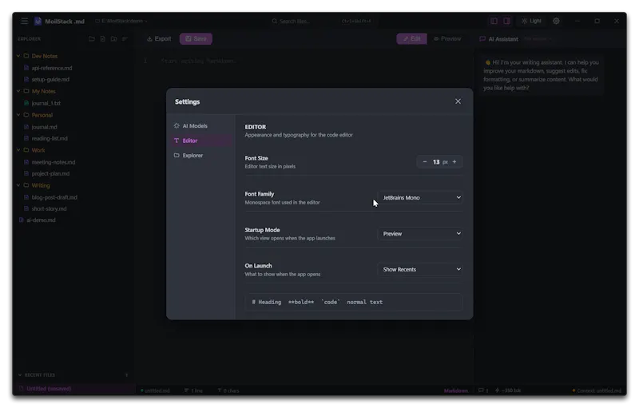Close the Settings dialog with the X
The height and width of the screenshot is (408, 639).
pos(458,101)
